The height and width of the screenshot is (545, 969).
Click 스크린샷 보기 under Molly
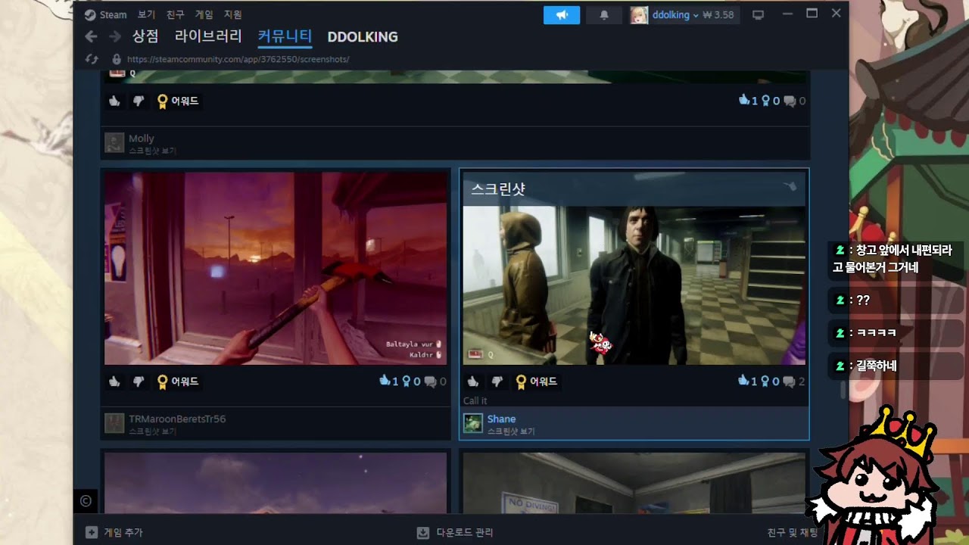point(152,151)
